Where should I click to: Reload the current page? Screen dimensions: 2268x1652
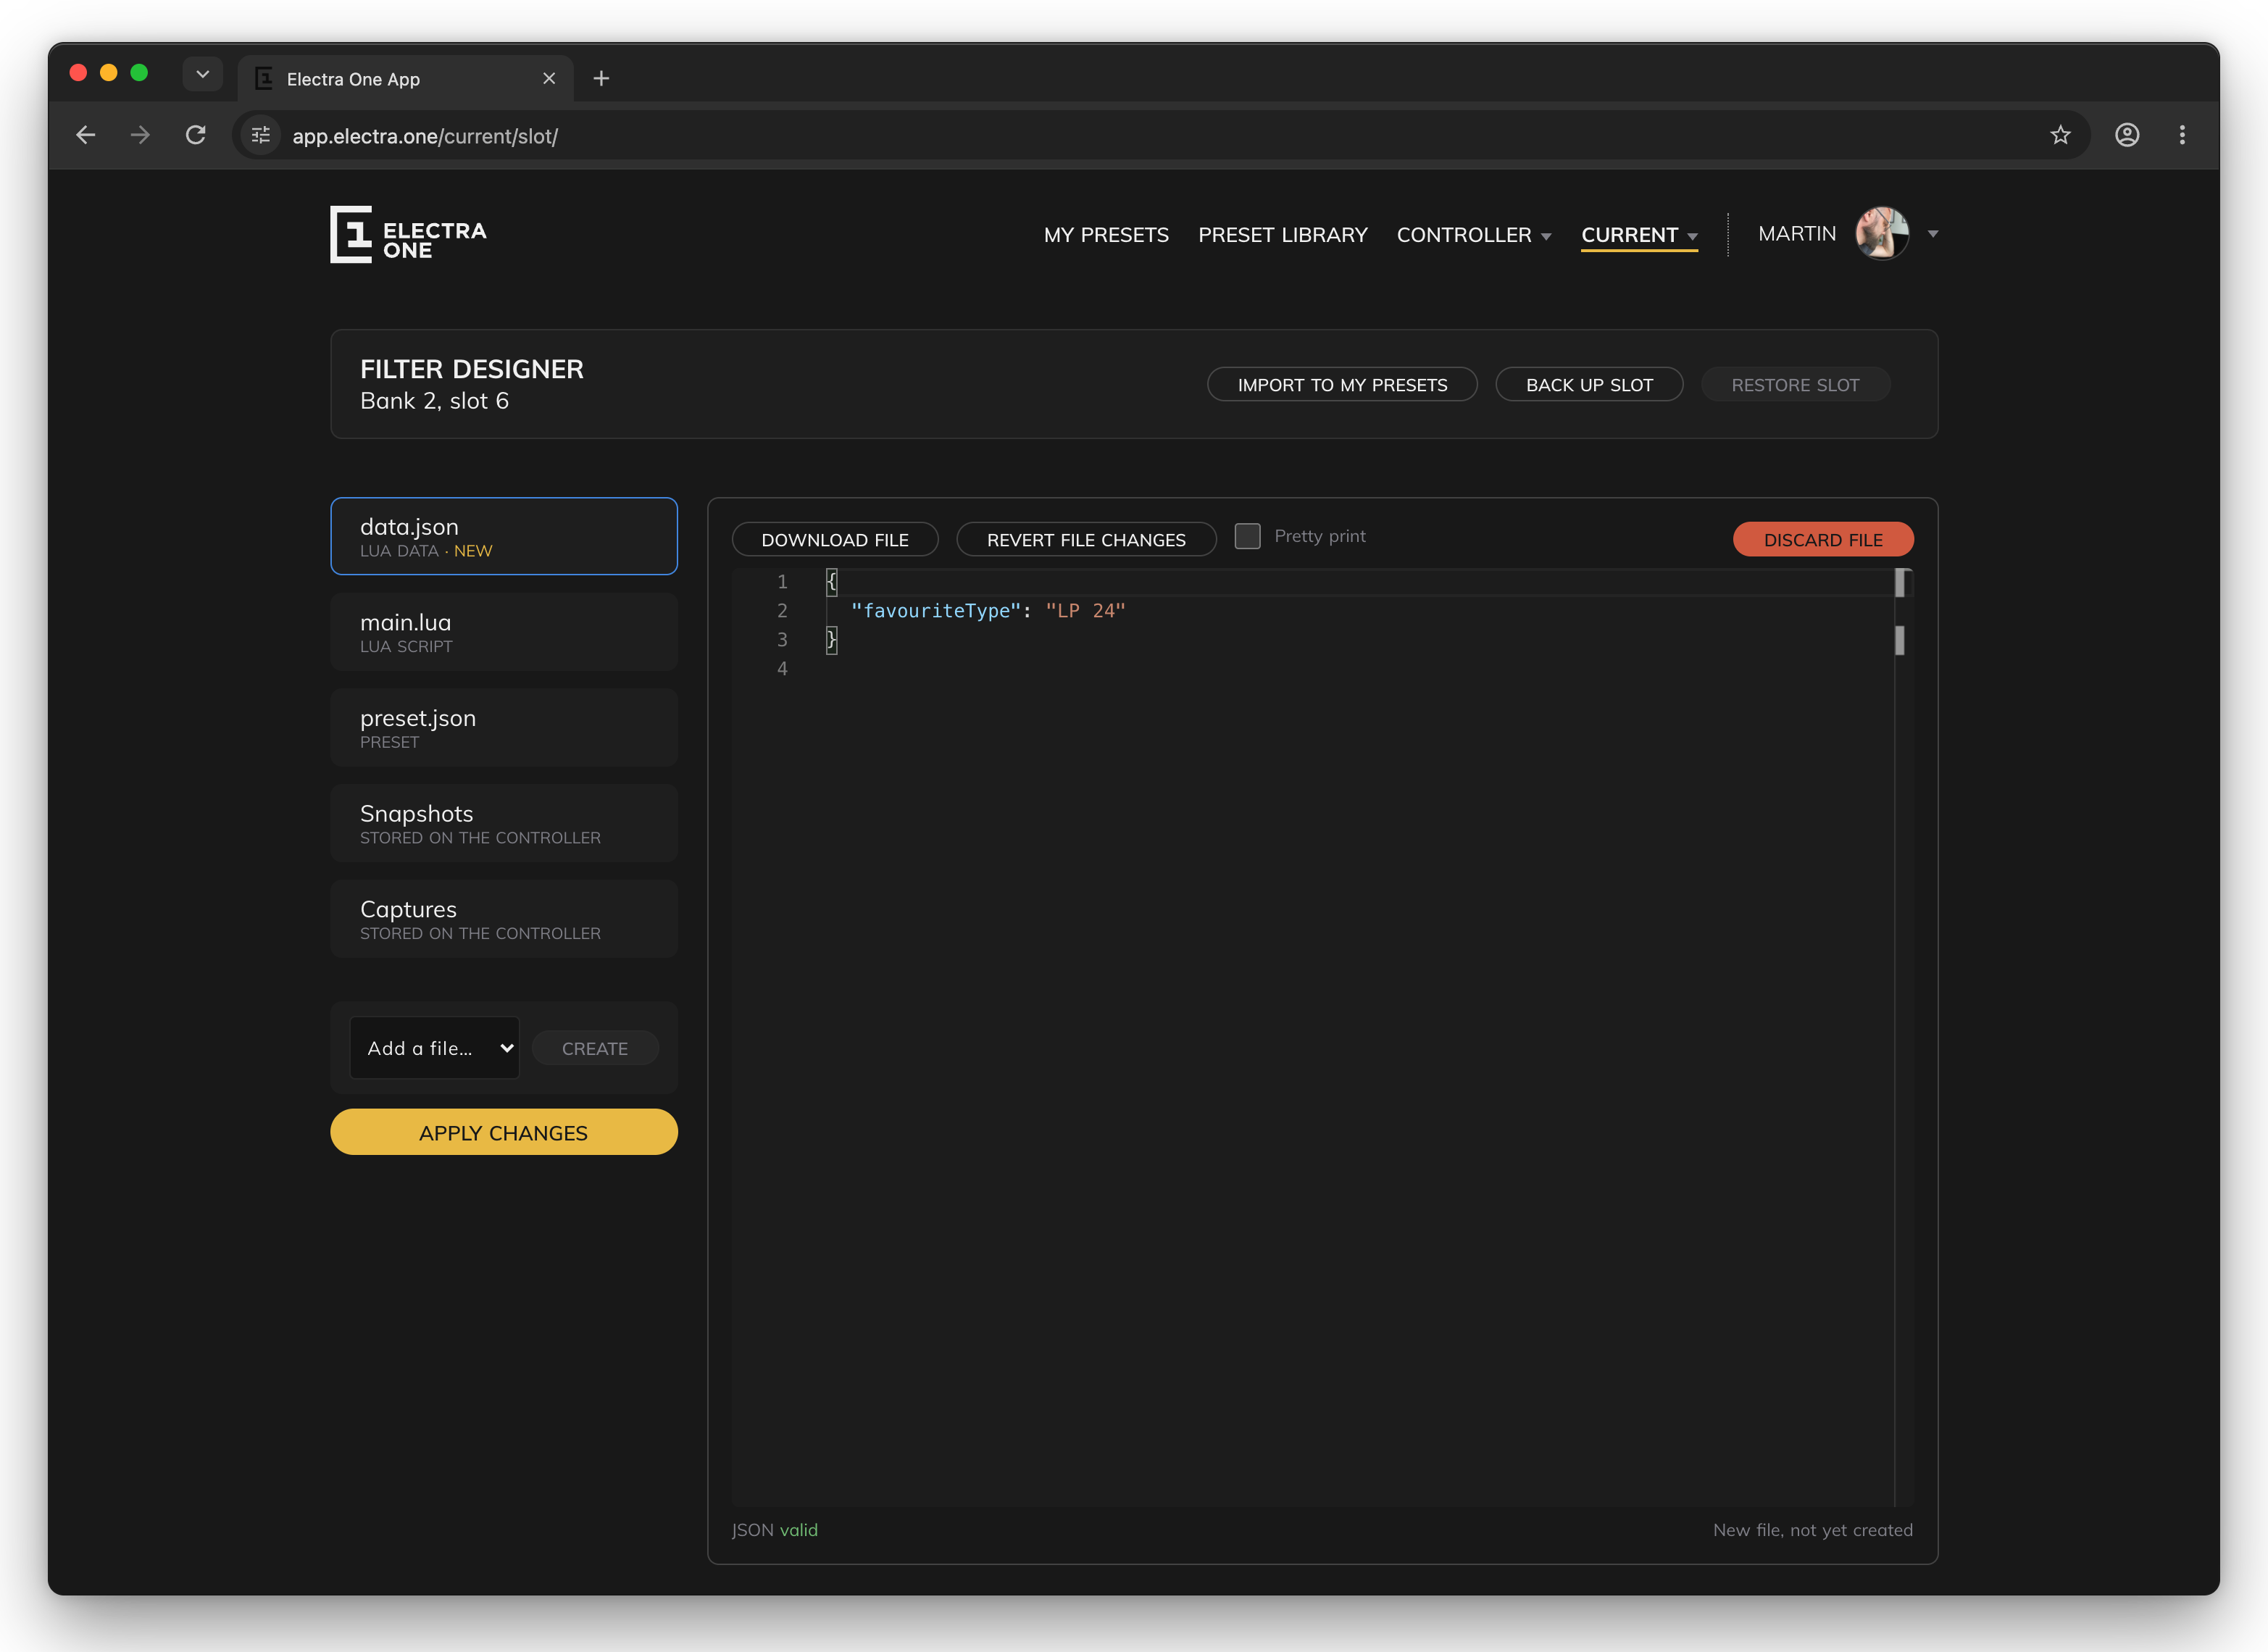tap(196, 135)
